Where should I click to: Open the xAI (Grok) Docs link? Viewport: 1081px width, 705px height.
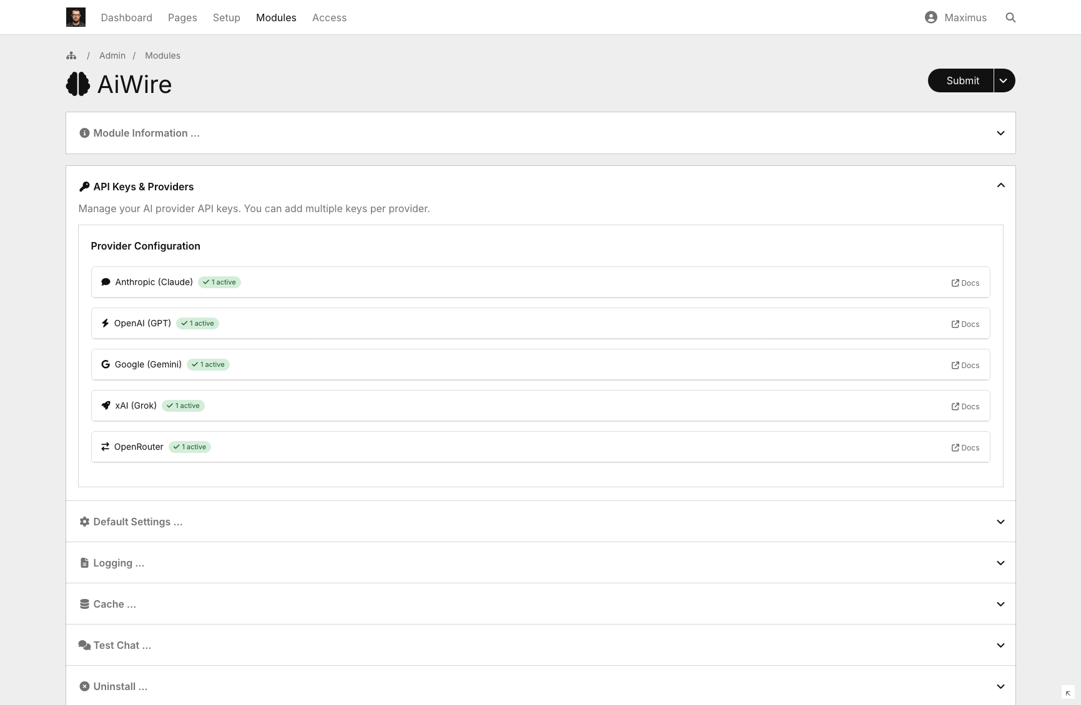[965, 406]
